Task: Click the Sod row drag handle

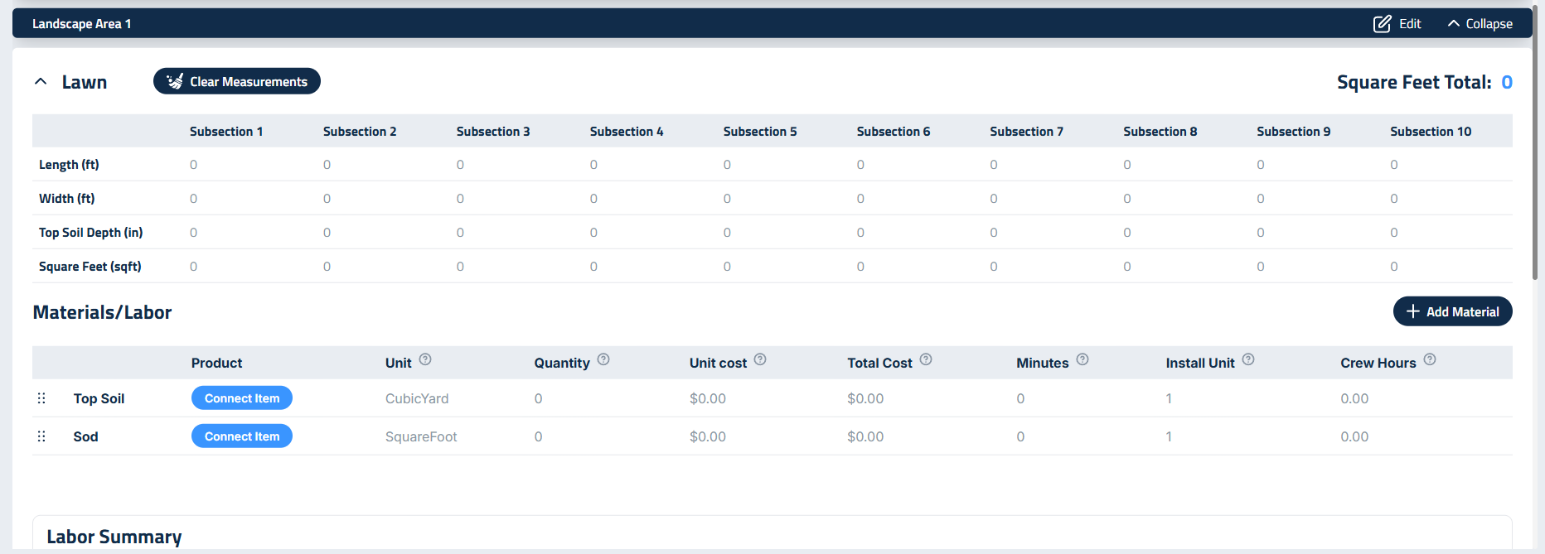Action: 41,436
